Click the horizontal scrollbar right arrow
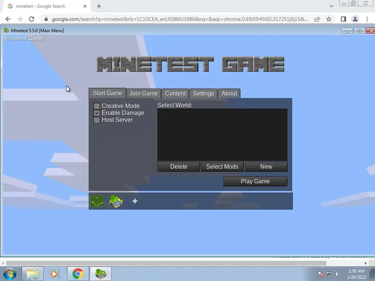Screen dimensions: 375x281 click(366, 263)
